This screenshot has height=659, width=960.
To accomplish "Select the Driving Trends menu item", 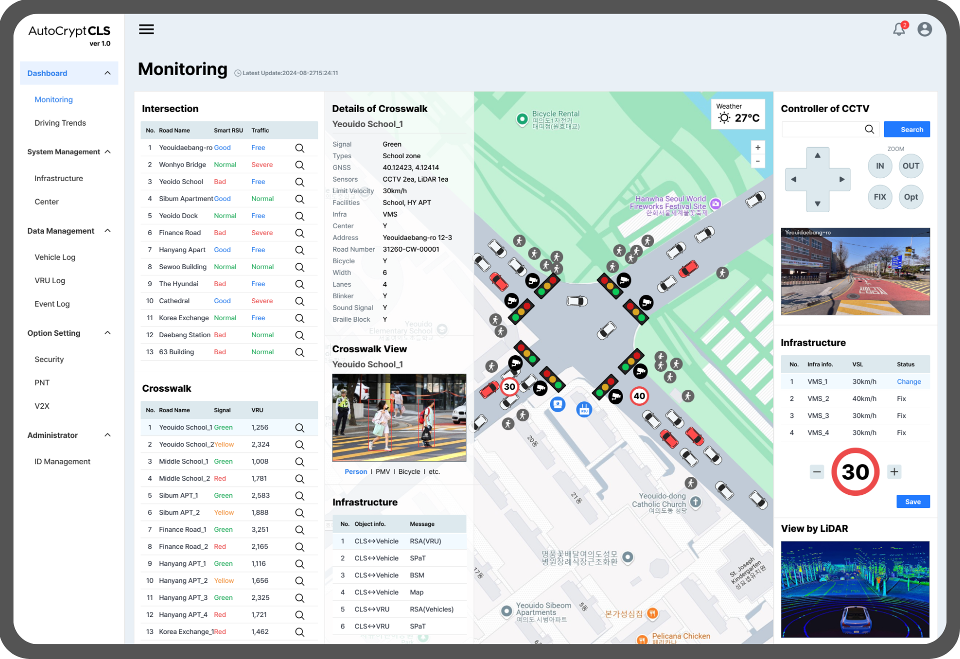I will 60,123.
